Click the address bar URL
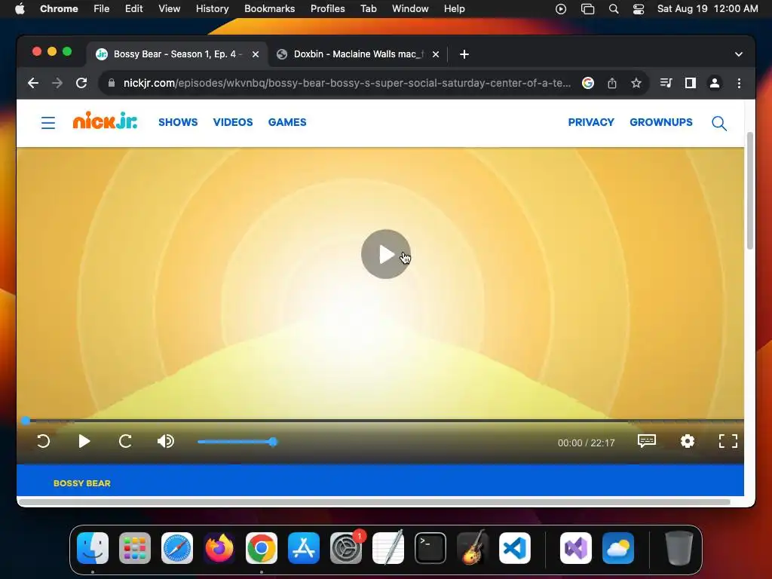Image resolution: width=772 pixels, height=579 pixels. click(347, 83)
